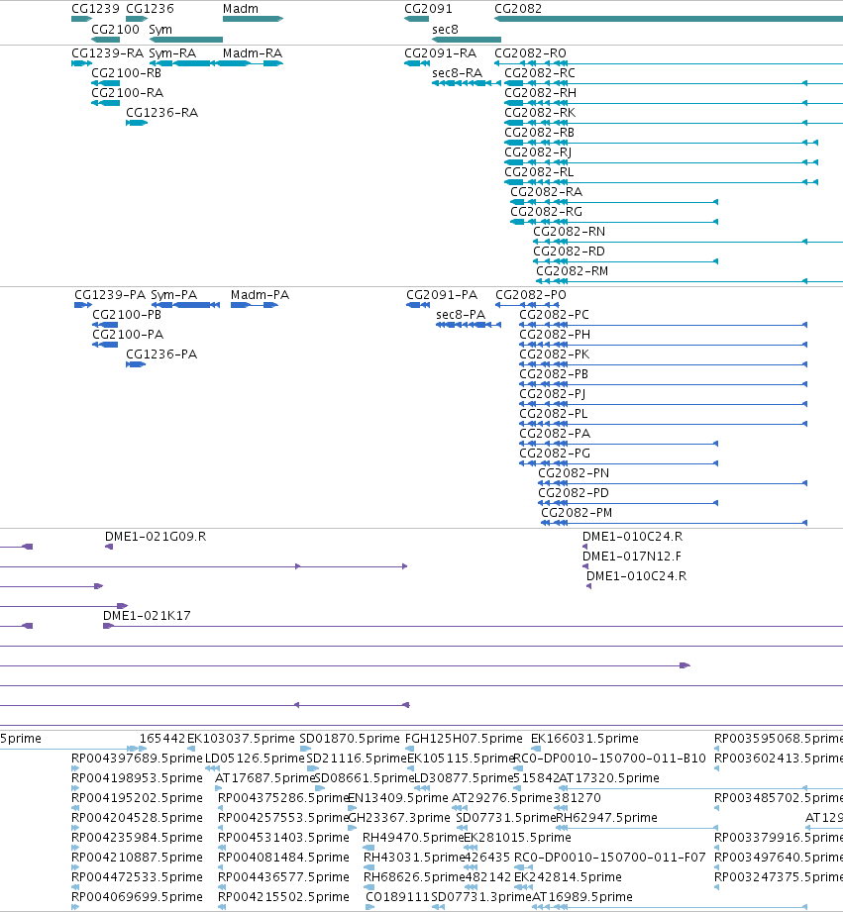Click transcript label CG2082-RN
The width and height of the screenshot is (843, 912).
(569, 231)
